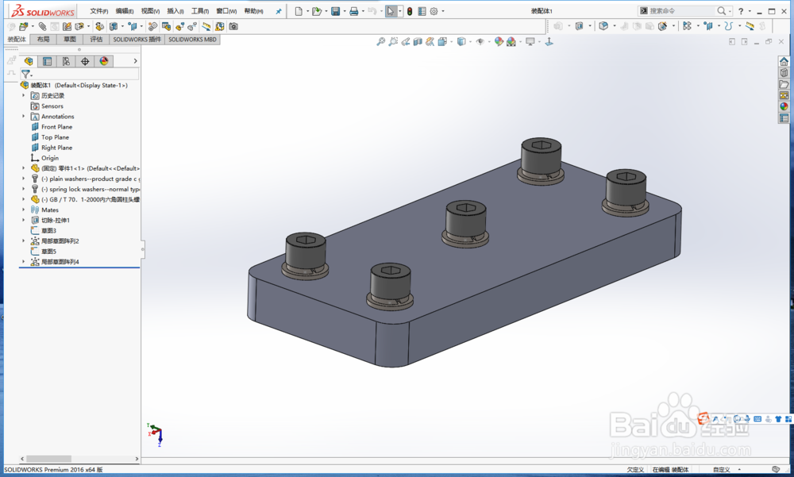Image resolution: width=794 pixels, height=477 pixels.
Task: Click the Apply Scene icon
Action: 511,41
